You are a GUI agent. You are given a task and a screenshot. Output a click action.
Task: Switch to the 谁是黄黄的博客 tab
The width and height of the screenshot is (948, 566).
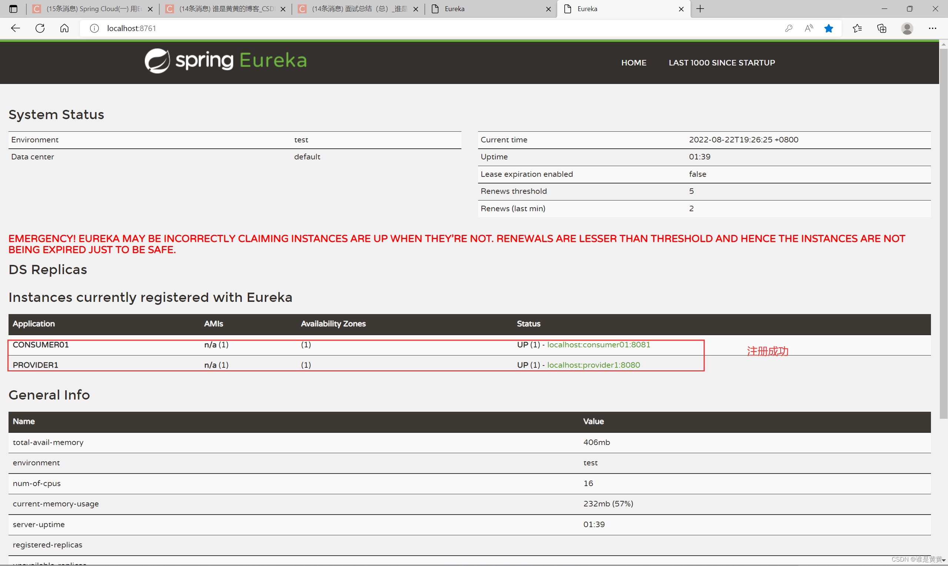pos(226,9)
